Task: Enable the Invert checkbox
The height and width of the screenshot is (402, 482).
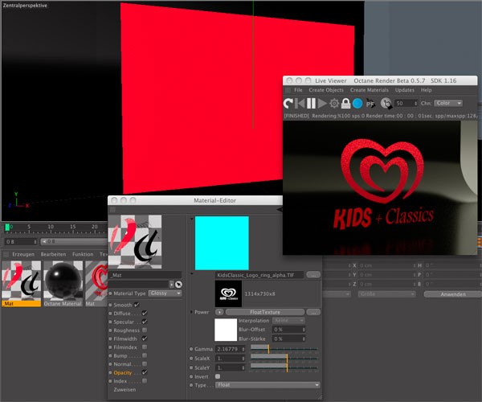Action: point(218,376)
